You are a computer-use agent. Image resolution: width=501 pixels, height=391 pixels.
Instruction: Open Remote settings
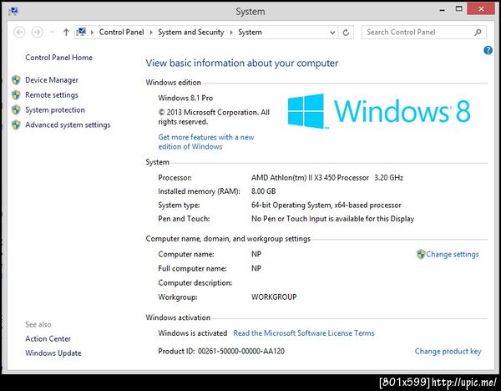click(x=52, y=95)
